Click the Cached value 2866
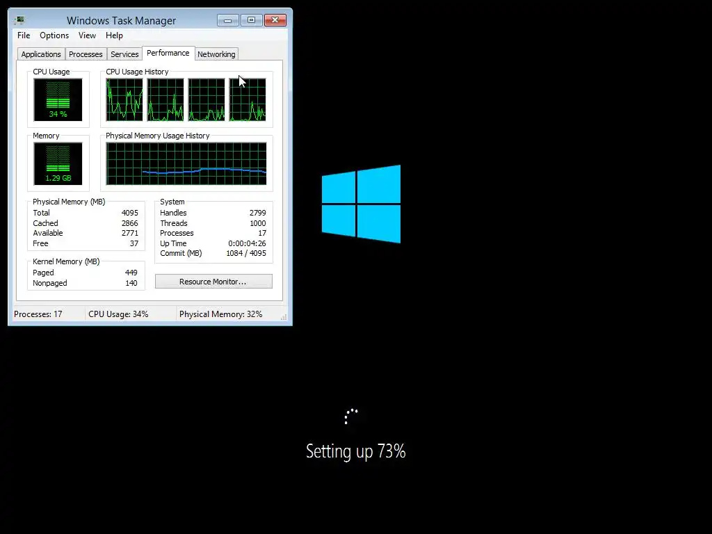The width and height of the screenshot is (712, 534). (x=130, y=223)
